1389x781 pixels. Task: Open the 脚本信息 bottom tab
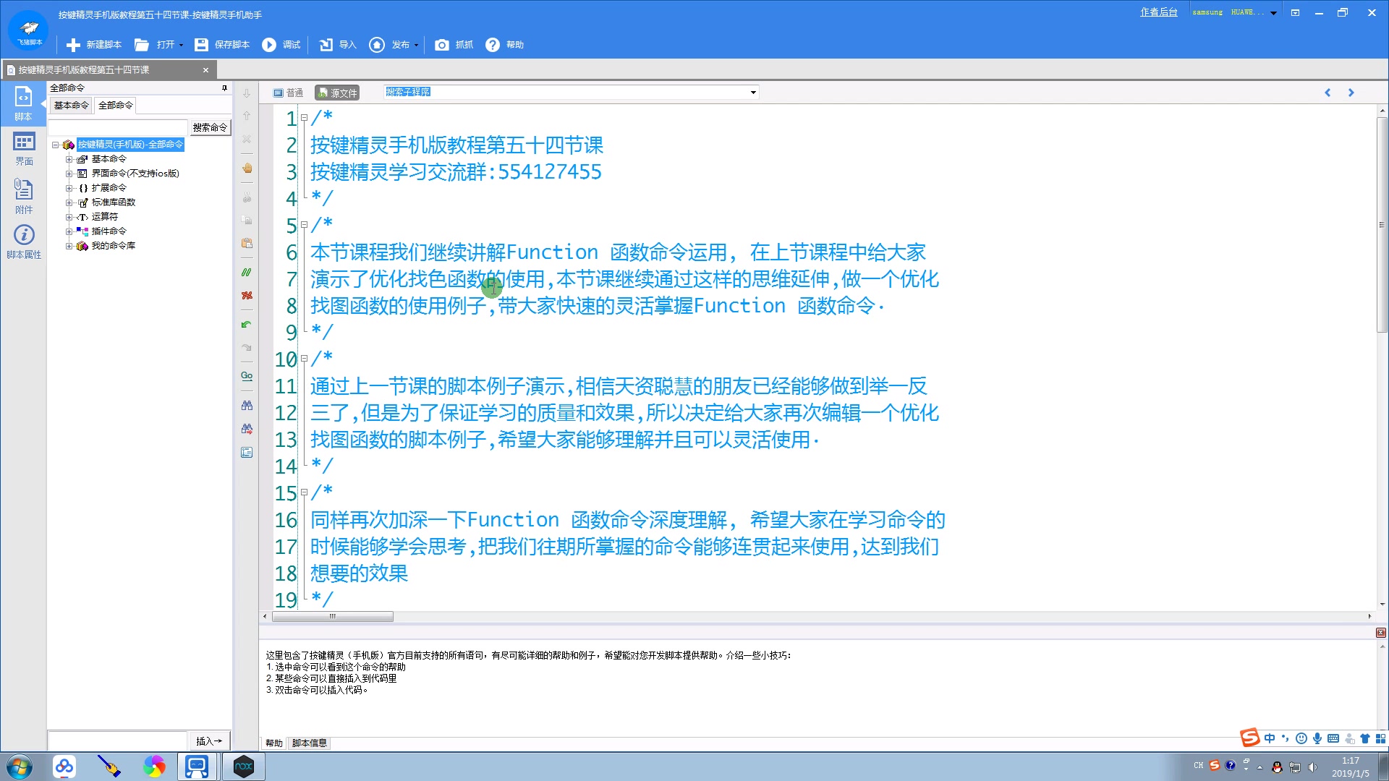[309, 743]
